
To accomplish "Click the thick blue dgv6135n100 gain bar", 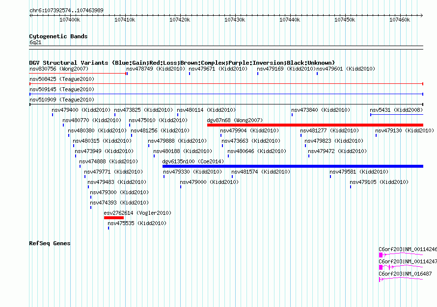I will click(293, 166).
